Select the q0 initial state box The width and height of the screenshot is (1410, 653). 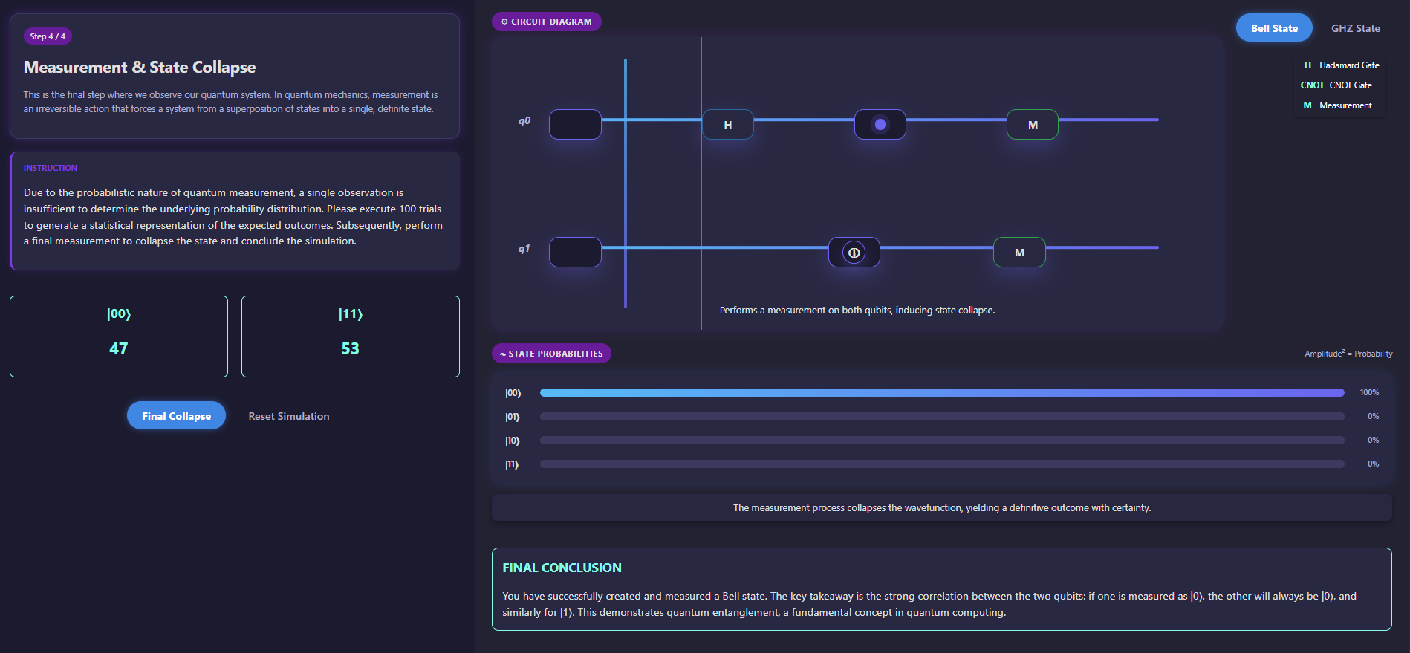(575, 125)
